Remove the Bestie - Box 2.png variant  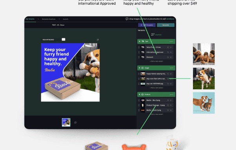171,100
